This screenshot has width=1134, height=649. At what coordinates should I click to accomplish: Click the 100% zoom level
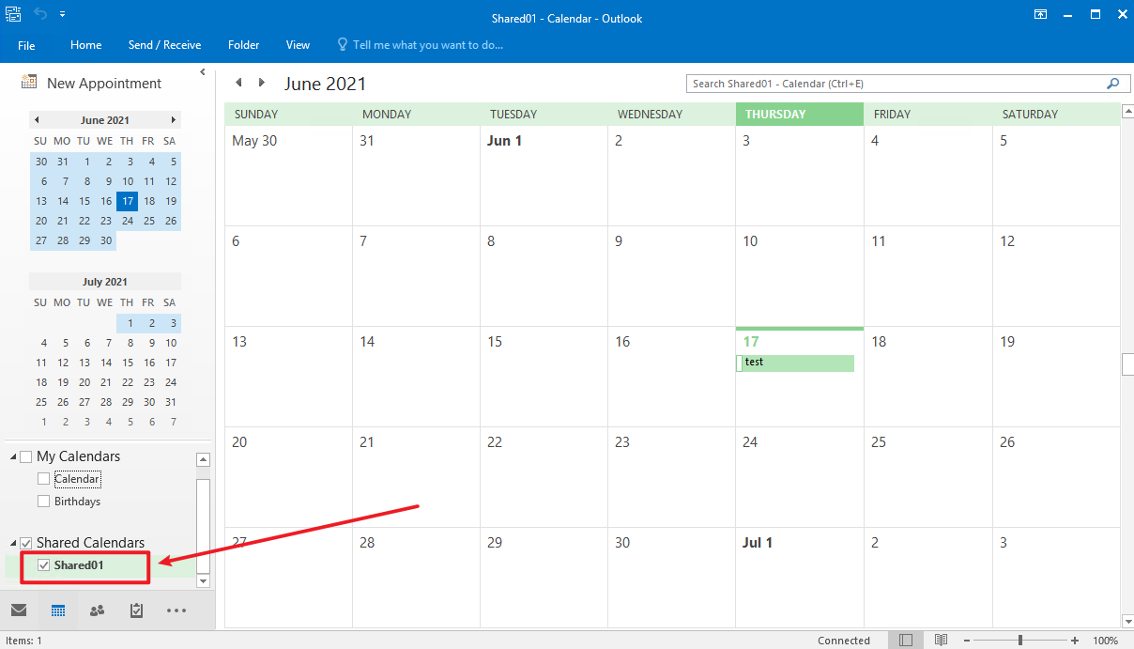coord(1106,641)
